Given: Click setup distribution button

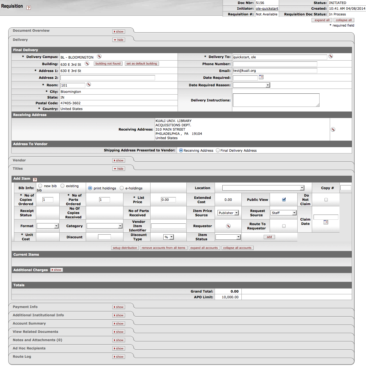Looking at the screenshot, I should click(125, 248).
